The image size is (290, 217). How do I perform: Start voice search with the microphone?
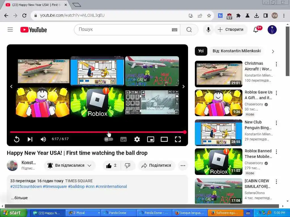coord(208,29)
